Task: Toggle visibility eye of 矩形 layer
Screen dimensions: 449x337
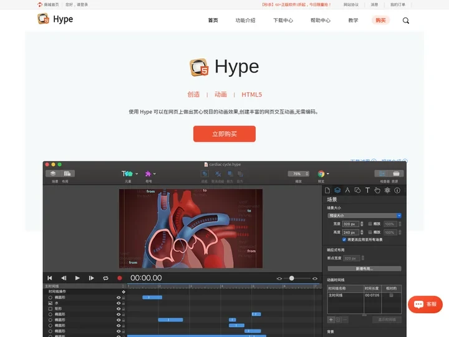Action: click(118, 309)
